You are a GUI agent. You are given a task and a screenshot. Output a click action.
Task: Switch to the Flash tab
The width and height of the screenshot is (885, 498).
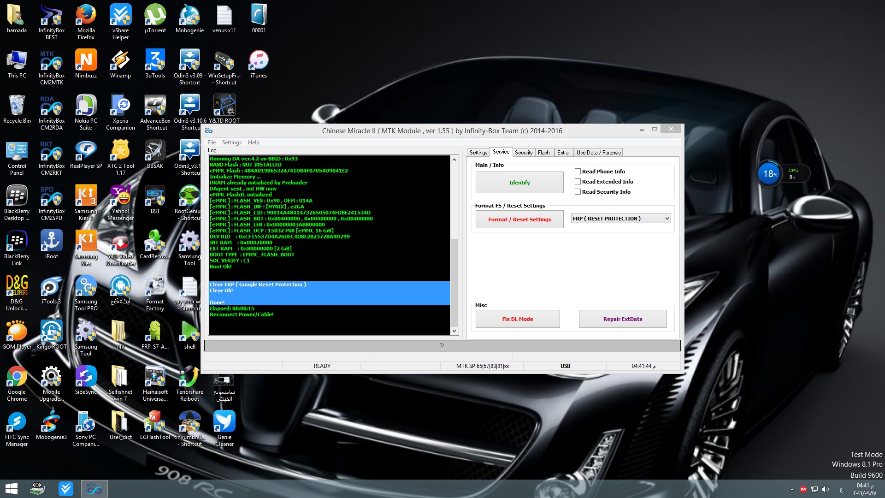point(543,153)
